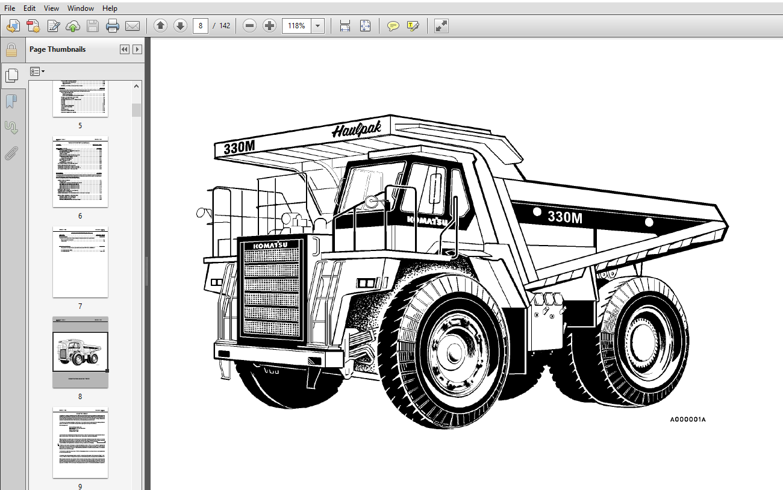Image resolution: width=783 pixels, height=490 pixels.
Task: Click the Add sticky note comment icon
Action: [393, 26]
